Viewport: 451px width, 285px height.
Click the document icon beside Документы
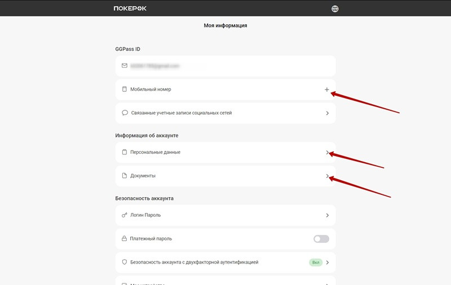125,176
